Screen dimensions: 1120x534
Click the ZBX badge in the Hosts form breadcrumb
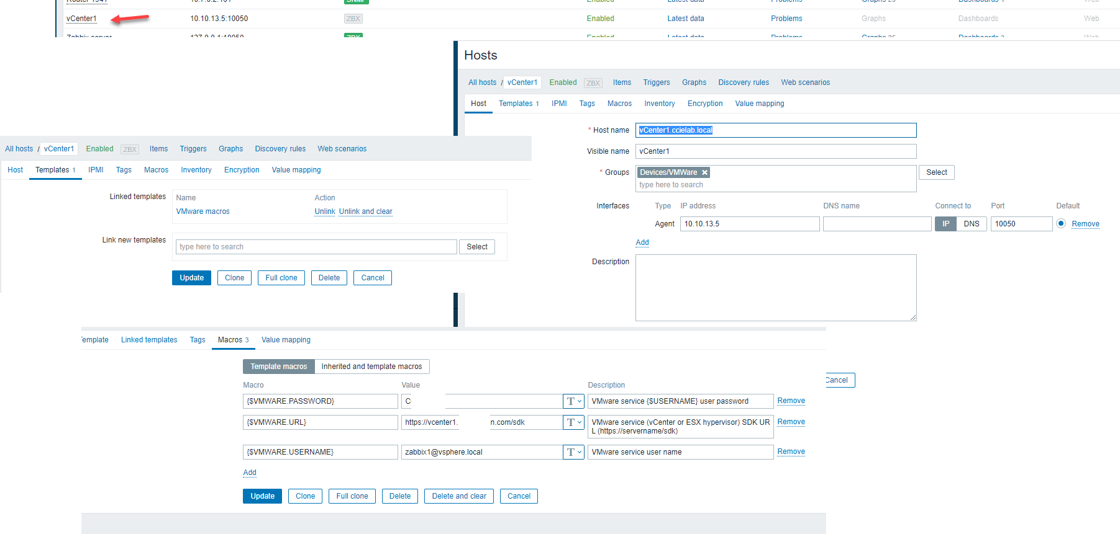click(593, 83)
